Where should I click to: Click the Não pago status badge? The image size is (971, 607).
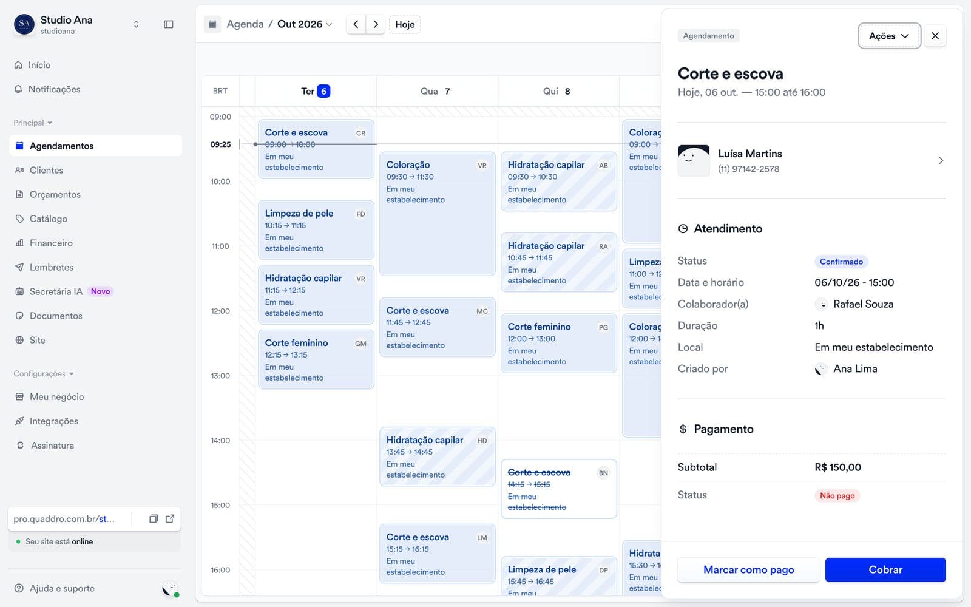click(x=837, y=496)
